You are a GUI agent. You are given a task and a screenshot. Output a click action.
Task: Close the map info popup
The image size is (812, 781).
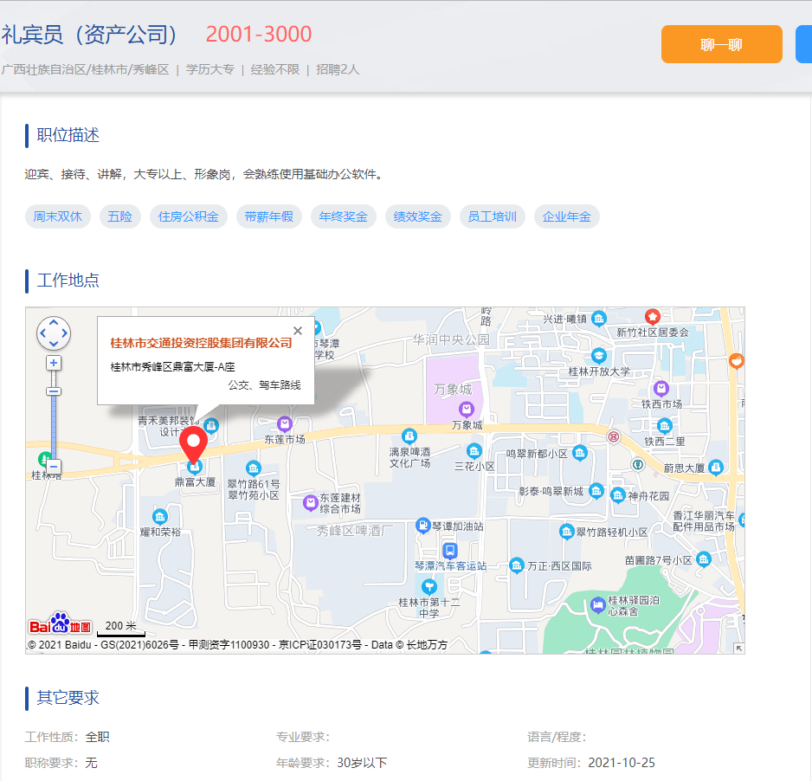point(298,331)
